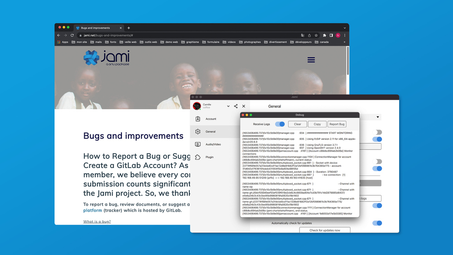Open the veille web bookmark folder

pyautogui.click(x=128, y=42)
